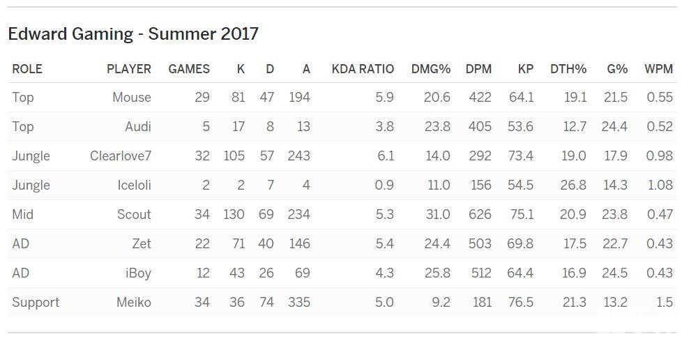
Task: Click the DPM column header
Action: point(478,68)
